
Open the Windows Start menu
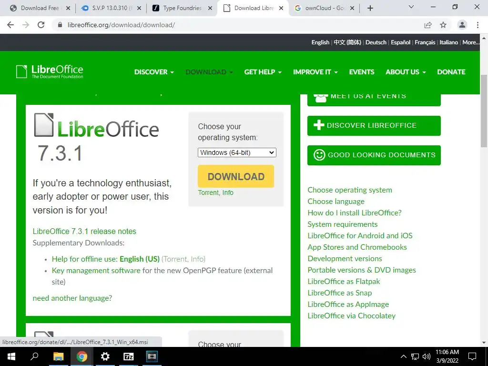[11, 356]
